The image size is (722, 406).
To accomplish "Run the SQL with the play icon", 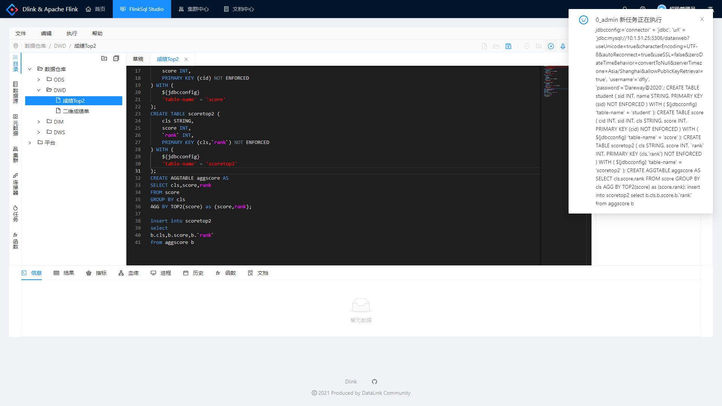I will point(551,46).
